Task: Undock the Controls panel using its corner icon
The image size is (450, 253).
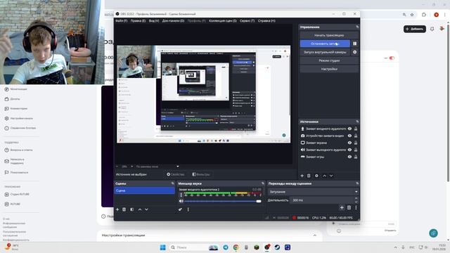Action: (x=357, y=27)
